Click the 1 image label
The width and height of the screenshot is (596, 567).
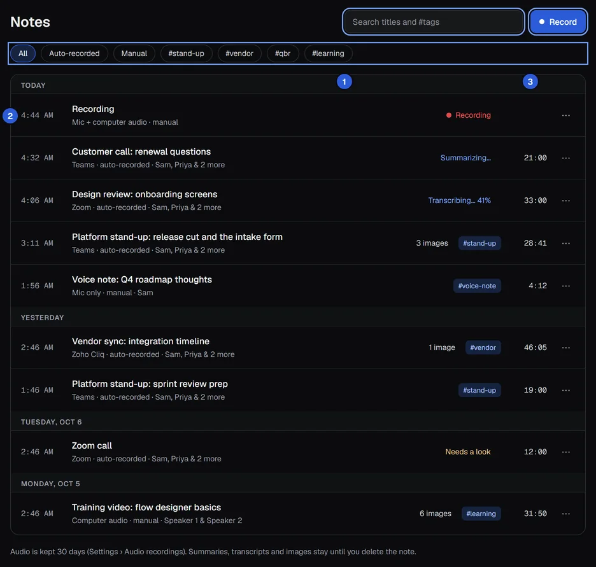(x=442, y=347)
